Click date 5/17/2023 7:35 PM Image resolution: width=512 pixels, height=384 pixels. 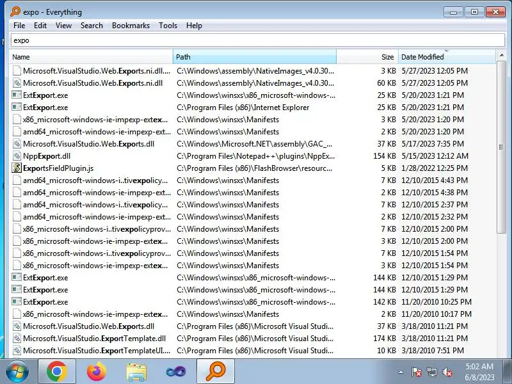coord(433,143)
